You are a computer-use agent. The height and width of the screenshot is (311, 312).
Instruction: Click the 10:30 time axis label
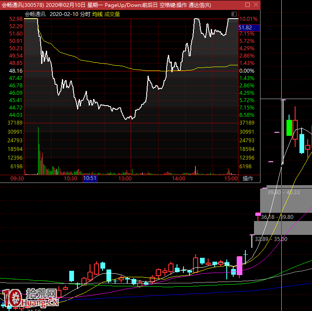[x=71, y=178]
